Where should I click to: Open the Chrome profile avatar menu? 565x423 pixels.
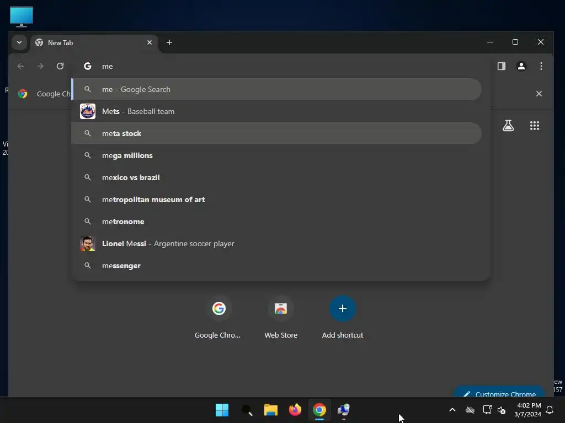pyautogui.click(x=521, y=66)
